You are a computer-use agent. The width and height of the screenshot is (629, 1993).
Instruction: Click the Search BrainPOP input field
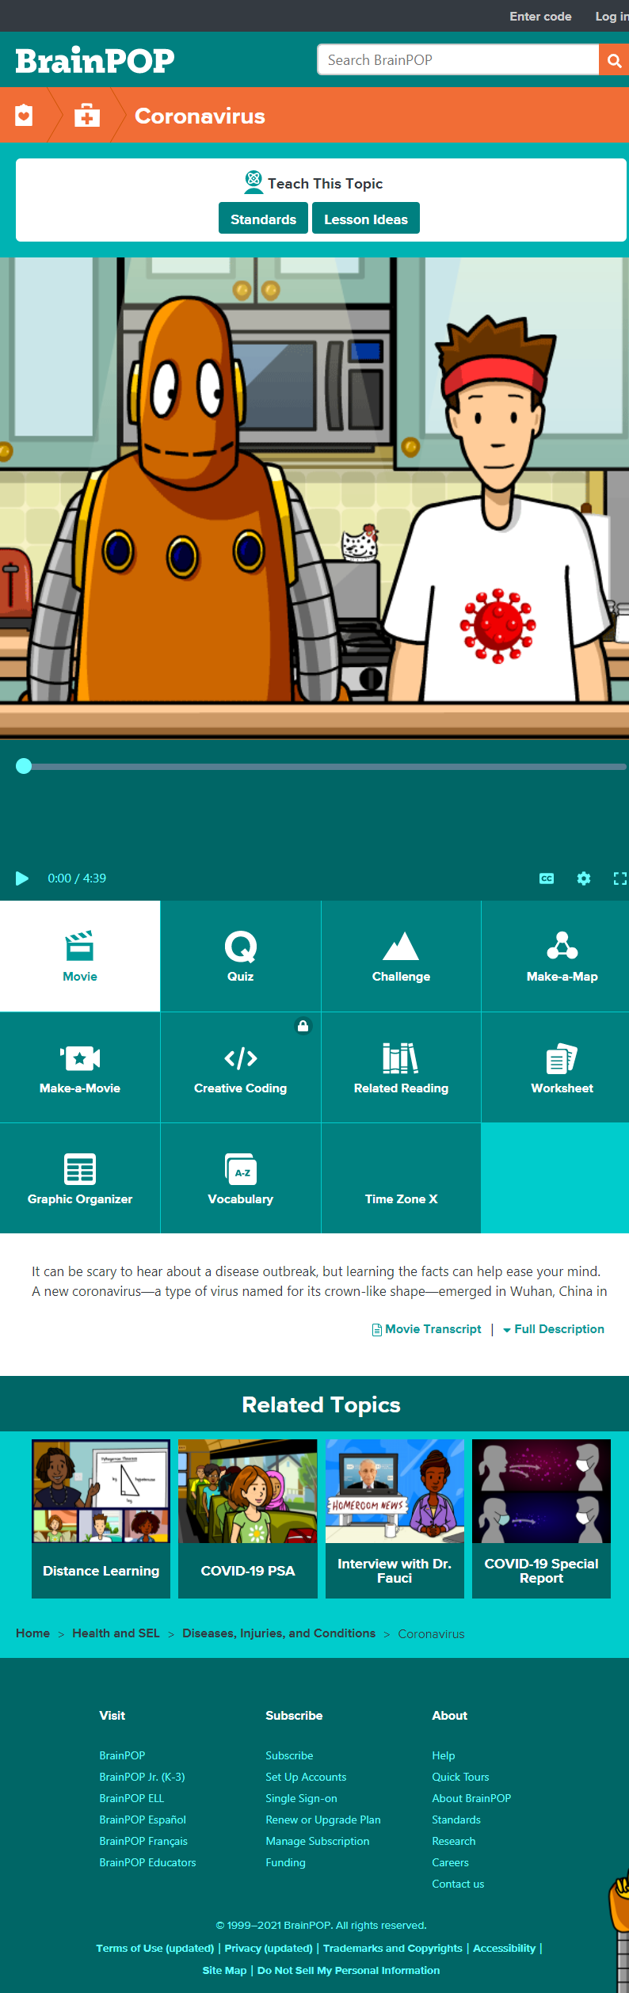(458, 60)
